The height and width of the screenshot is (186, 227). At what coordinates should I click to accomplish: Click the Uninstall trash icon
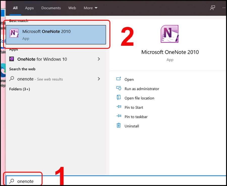click(x=119, y=126)
